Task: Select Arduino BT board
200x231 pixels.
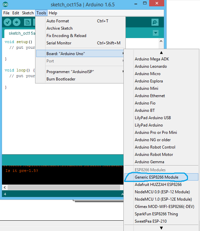Action: click(161, 110)
